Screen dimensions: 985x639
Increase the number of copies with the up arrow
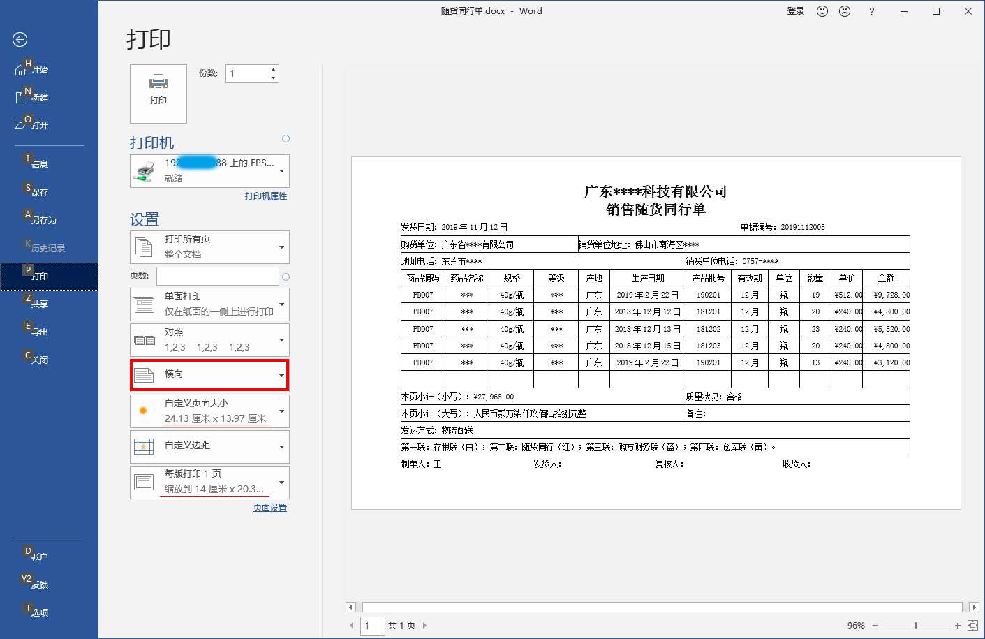pos(274,69)
